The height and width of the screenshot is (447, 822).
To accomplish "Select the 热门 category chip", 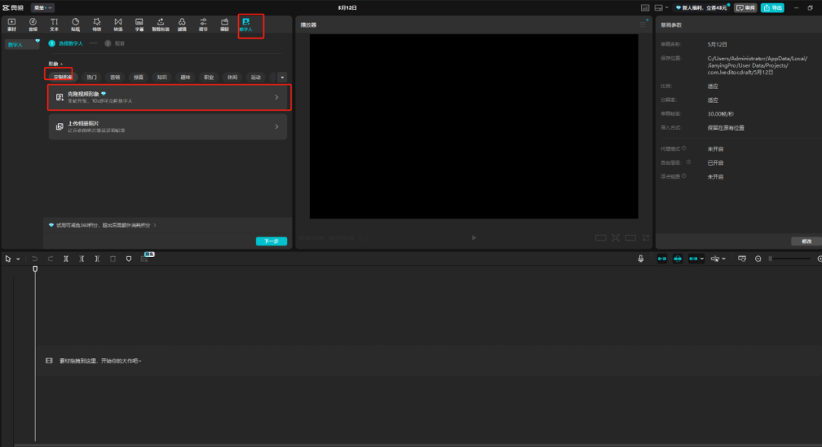I will pyautogui.click(x=91, y=78).
